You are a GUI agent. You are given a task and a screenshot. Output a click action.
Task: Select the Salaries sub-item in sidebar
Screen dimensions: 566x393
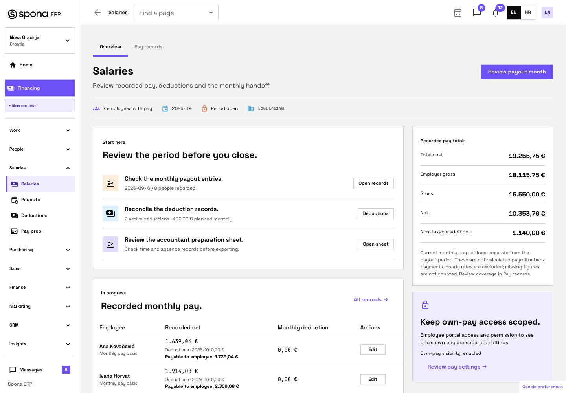coord(41,184)
